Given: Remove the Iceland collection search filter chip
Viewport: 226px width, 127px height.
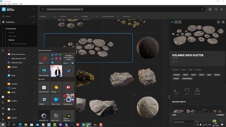Looking at the screenshot, I should click(82, 9).
